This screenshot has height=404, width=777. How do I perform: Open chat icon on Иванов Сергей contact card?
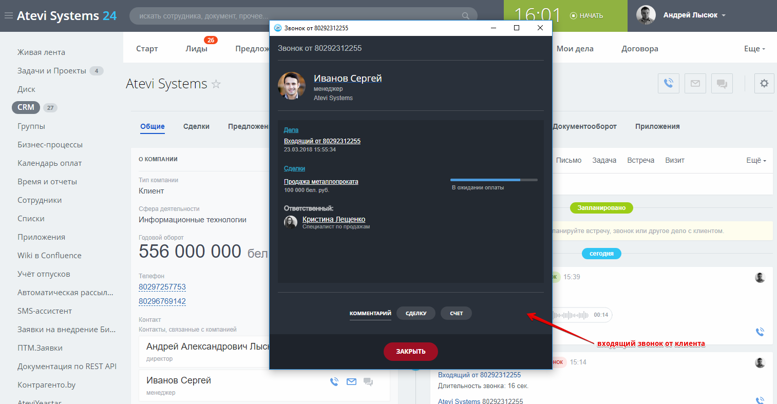pos(368,381)
